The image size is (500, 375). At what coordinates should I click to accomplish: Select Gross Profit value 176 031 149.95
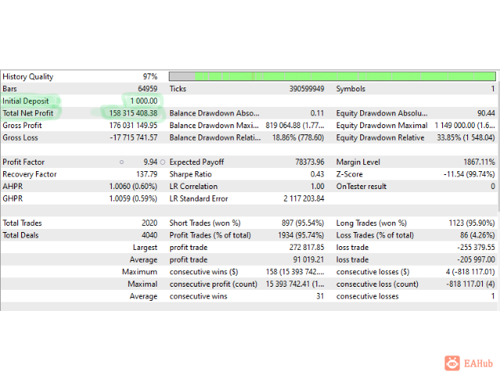coord(134,125)
